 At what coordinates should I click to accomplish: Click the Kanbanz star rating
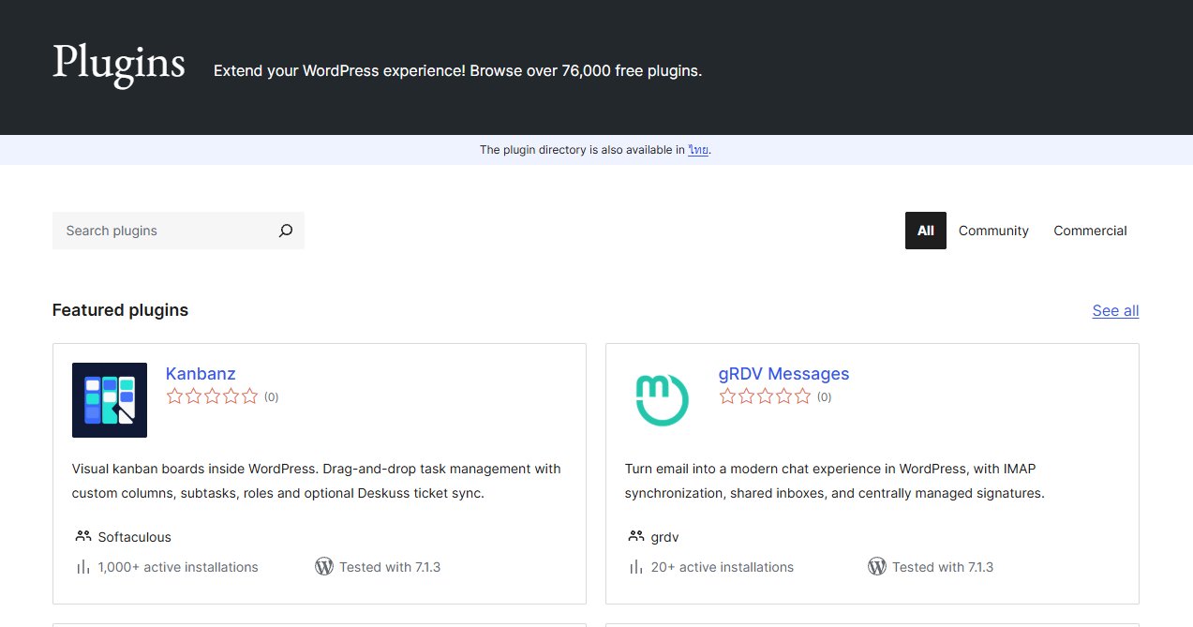pos(212,396)
